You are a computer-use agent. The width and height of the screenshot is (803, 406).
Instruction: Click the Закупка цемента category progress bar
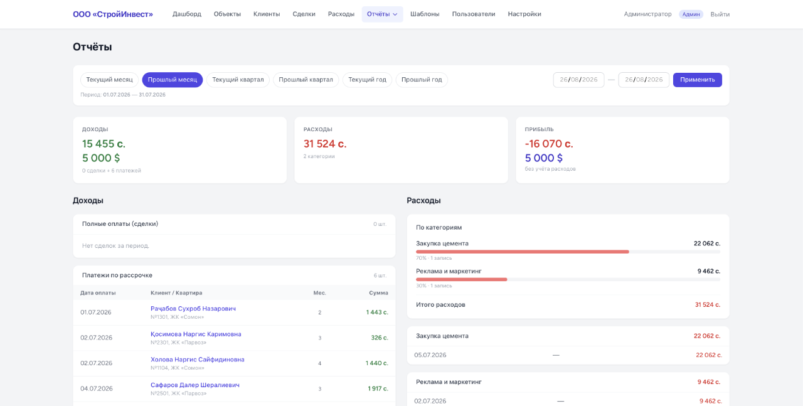[x=568, y=252]
